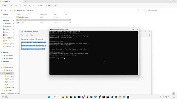Screen dimensions: 177x99
Task: Open the New dropdown in Explorer
Action: coord(5,5)
